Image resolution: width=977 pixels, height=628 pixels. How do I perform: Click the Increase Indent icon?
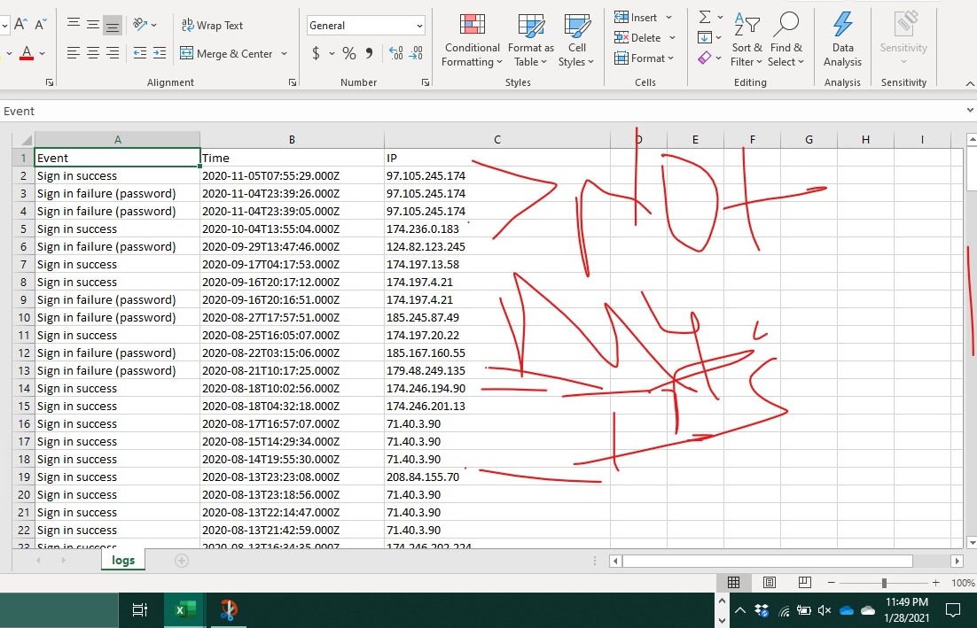(160, 54)
